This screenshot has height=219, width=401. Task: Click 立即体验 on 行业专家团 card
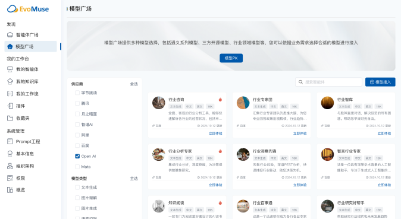pyautogui.click(x=300, y=133)
